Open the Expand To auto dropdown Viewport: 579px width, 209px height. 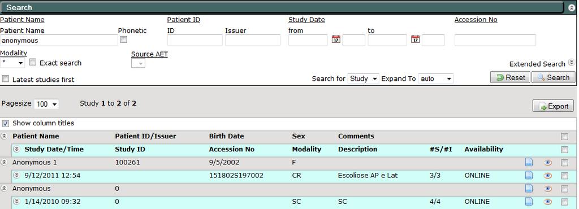436,79
